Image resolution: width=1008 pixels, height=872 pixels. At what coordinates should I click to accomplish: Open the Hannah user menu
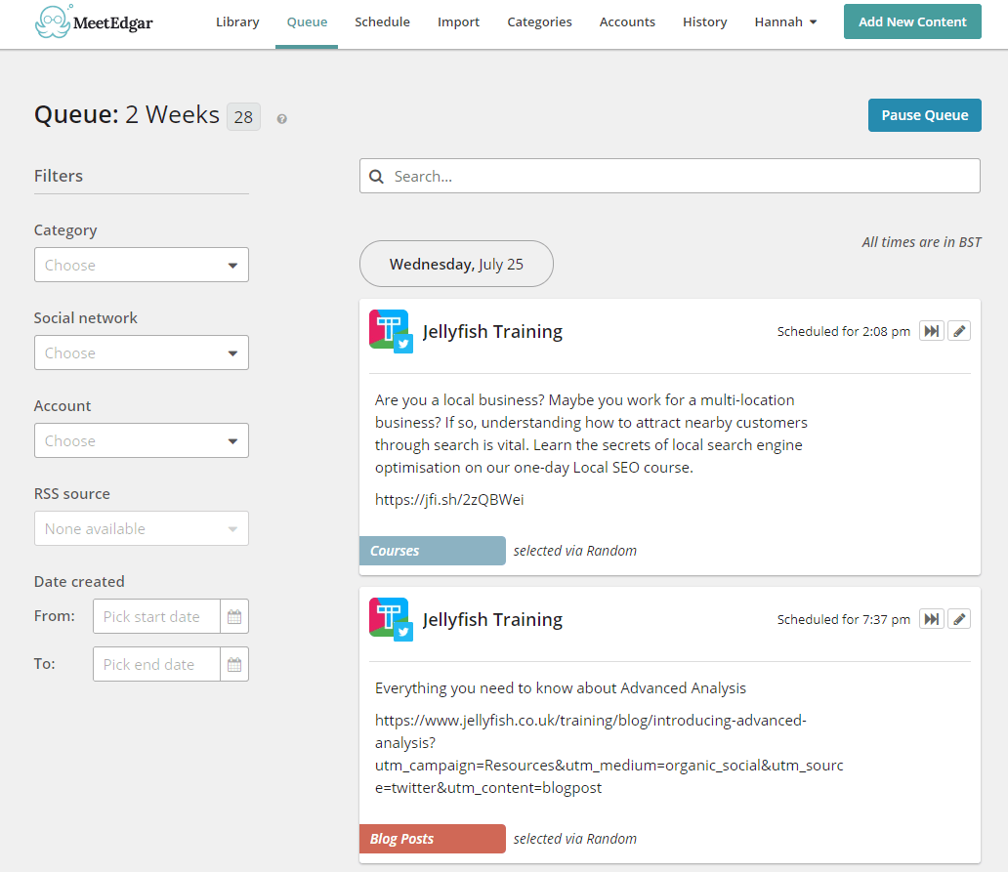point(785,22)
